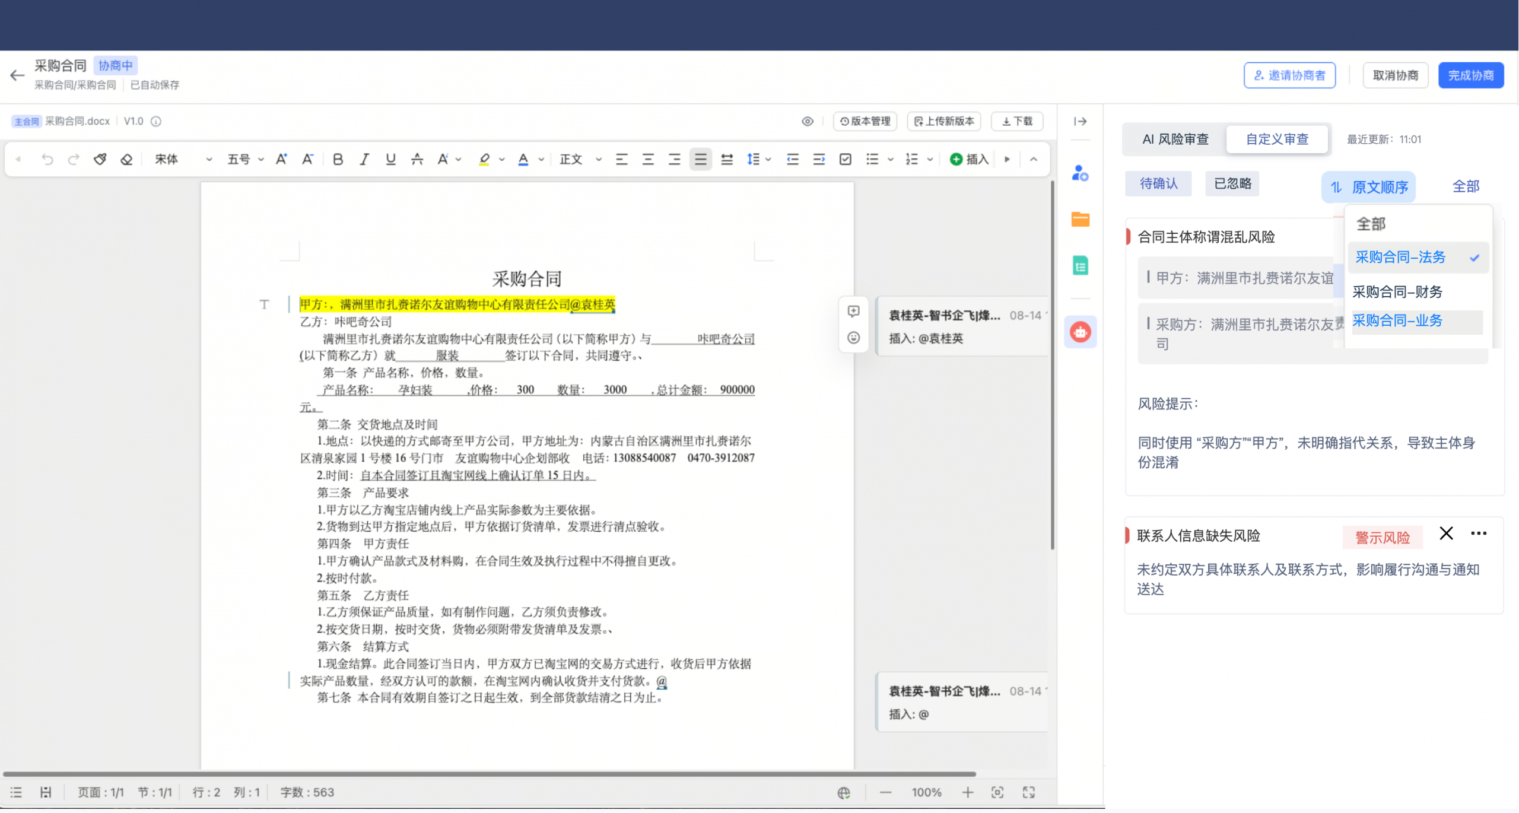Open the orange folder sidebar icon
This screenshot has width=1519, height=813.
tap(1080, 220)
